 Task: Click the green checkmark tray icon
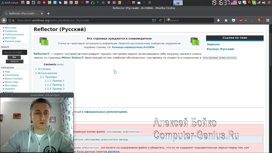click(x=254, y=3)
